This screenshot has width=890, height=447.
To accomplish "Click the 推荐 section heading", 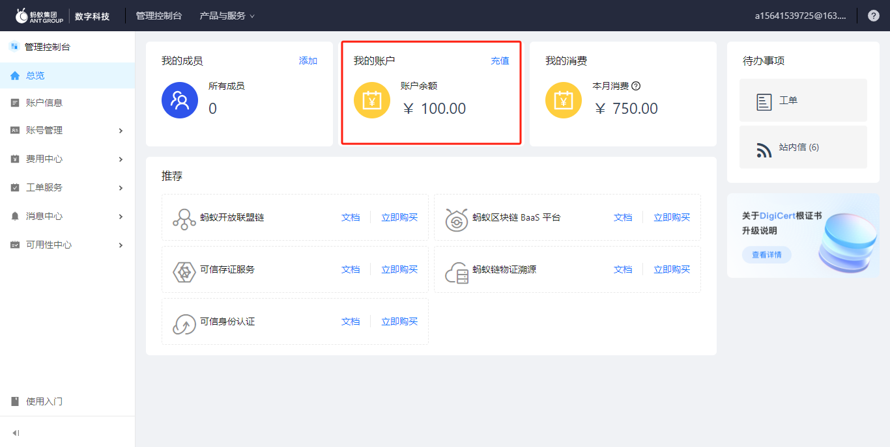I will click(172, 176).
